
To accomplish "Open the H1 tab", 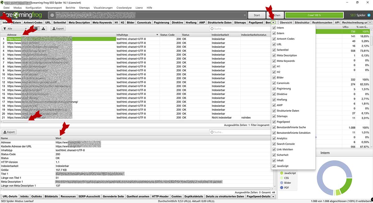I will [116, 22].
